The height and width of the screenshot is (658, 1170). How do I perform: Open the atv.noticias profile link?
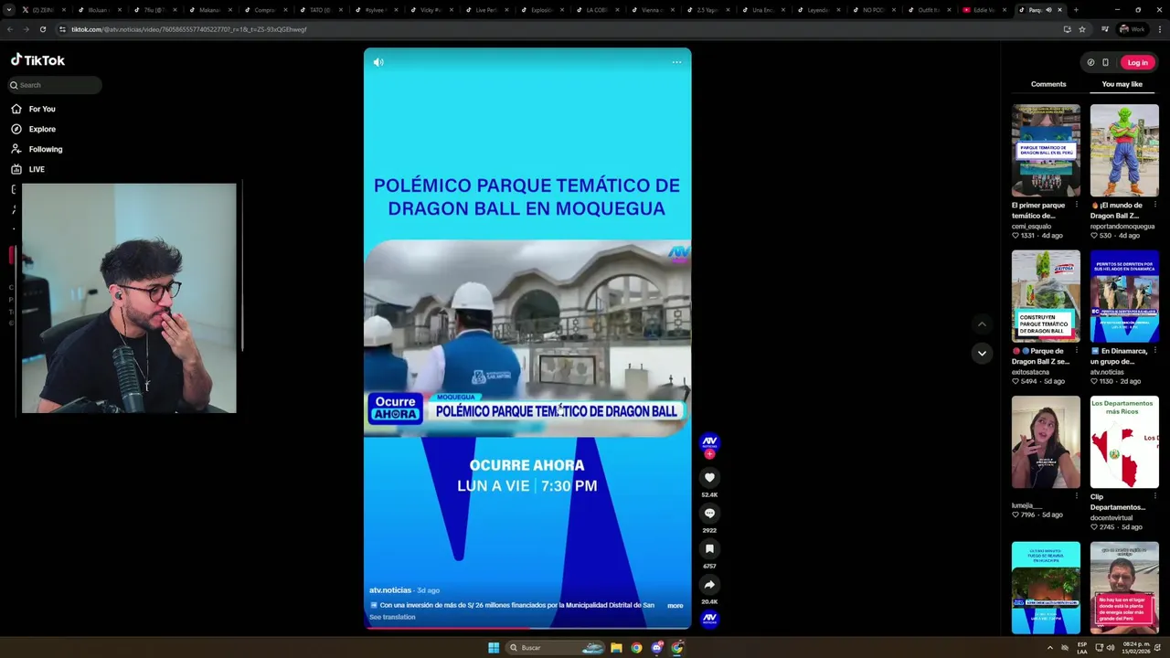tap(390, 590)
